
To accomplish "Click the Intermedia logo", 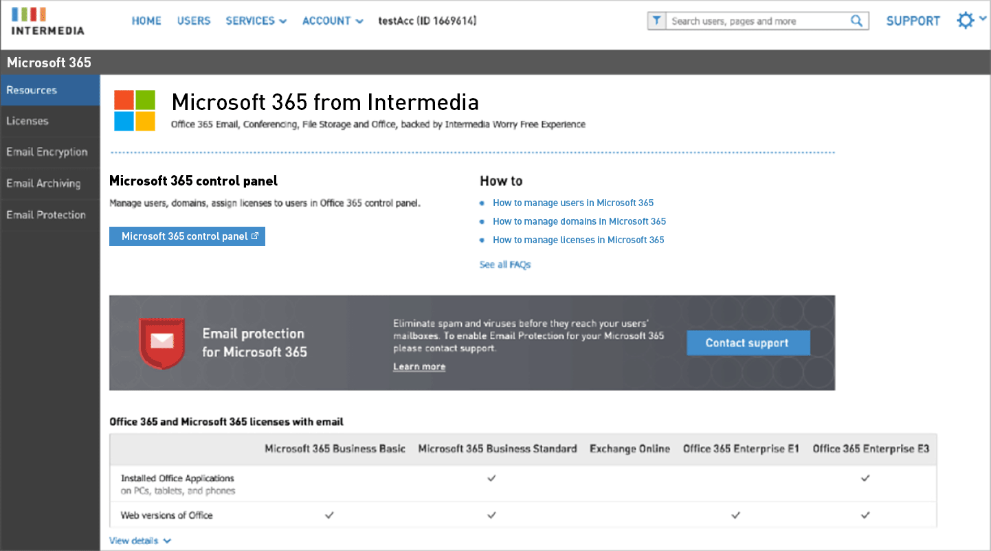I will click(47, 21).
